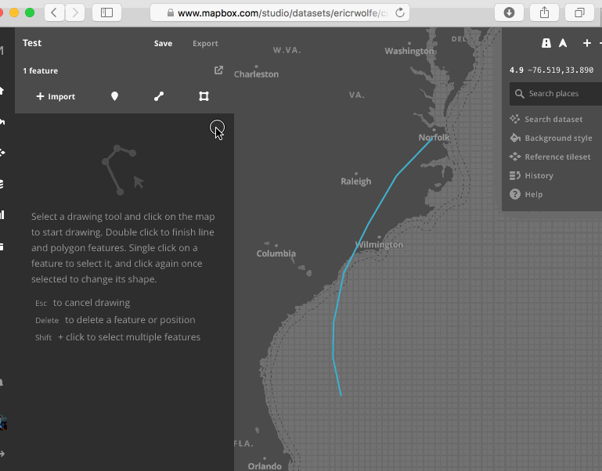This screenshot has width=602, height=471.
Task: Select the line drawing tool
Action: point(159,96)
